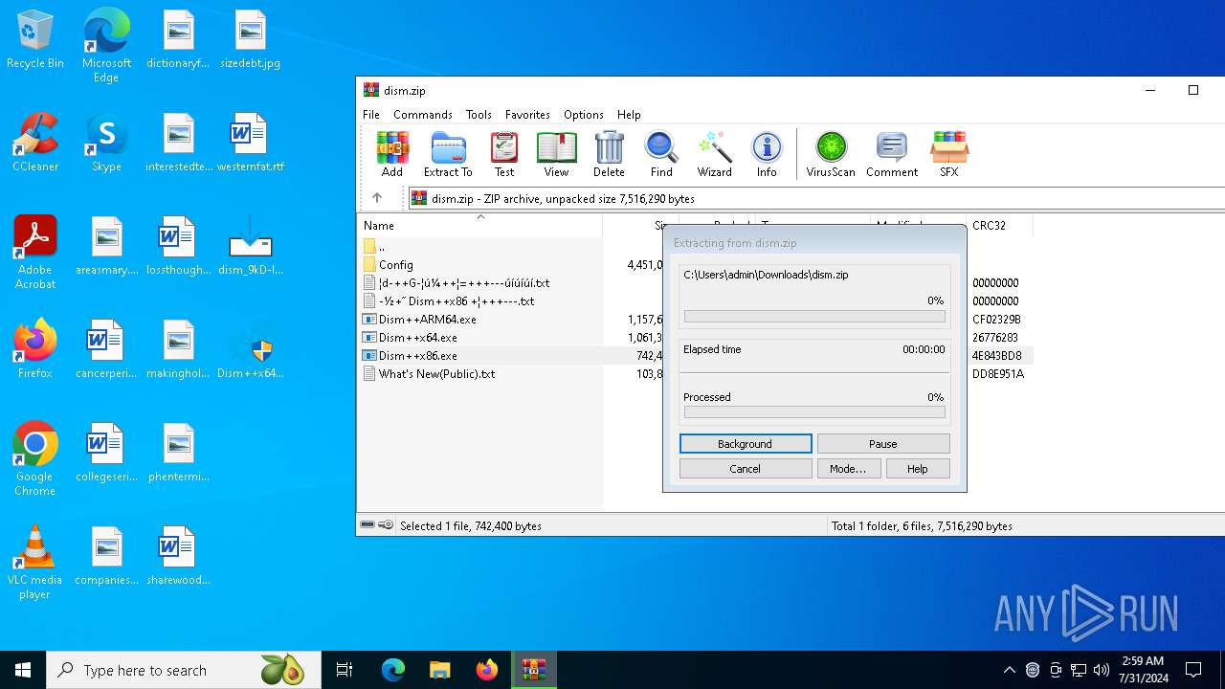1225x689 pixels.
Task: Click the SFX toolbar icon
Action: point(949,154)
